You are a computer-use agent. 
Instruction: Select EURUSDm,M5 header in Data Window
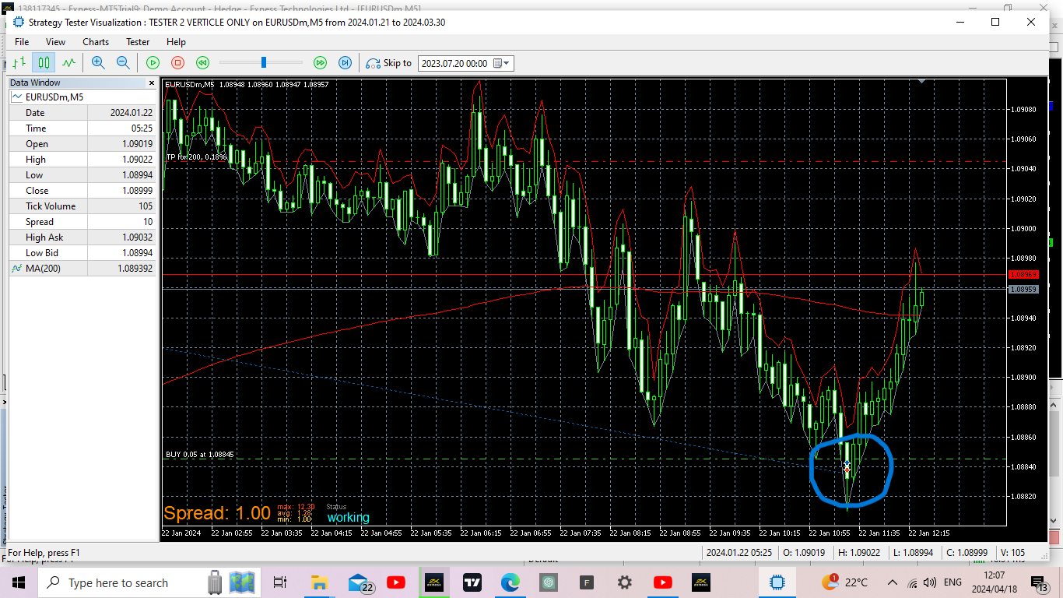(x=82, y=97)
